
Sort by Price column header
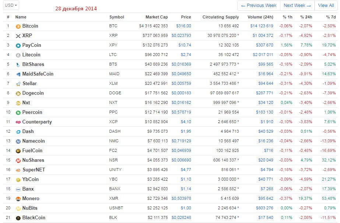pos(186,17)
